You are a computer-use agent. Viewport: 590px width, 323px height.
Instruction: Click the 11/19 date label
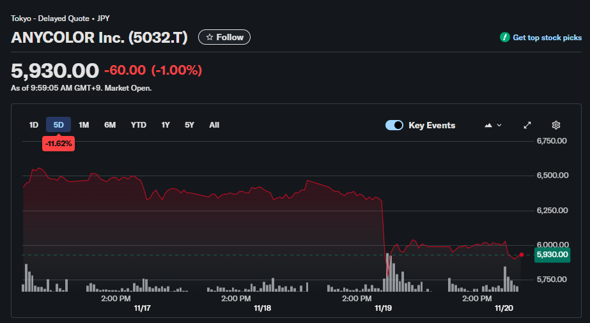[383, 308]
